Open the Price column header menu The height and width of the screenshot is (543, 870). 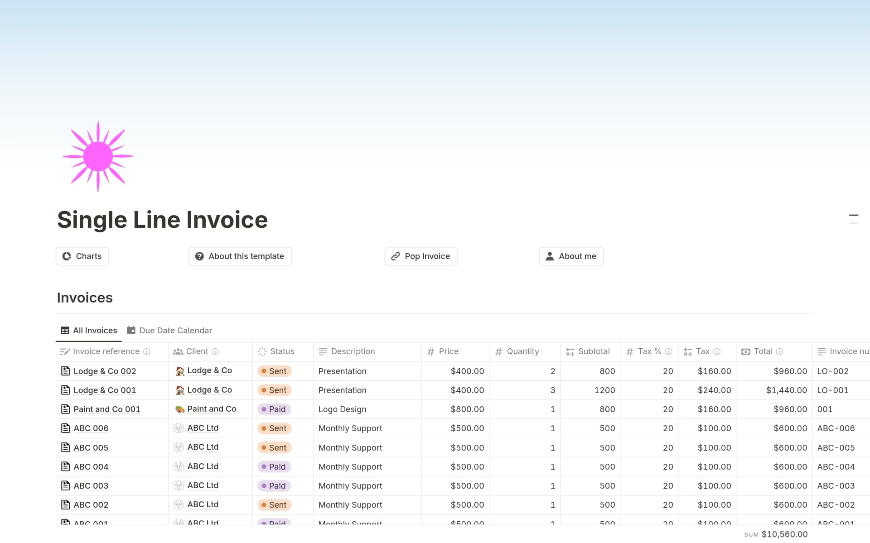point(448,351)
